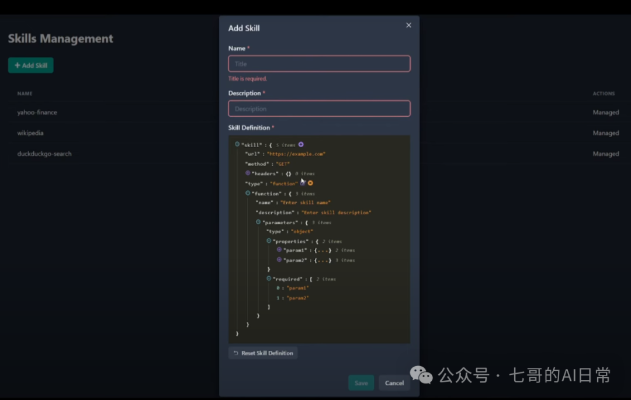Click the "Title is required." error message
This screenshot has height=400, width=631.
coord(248,79)
